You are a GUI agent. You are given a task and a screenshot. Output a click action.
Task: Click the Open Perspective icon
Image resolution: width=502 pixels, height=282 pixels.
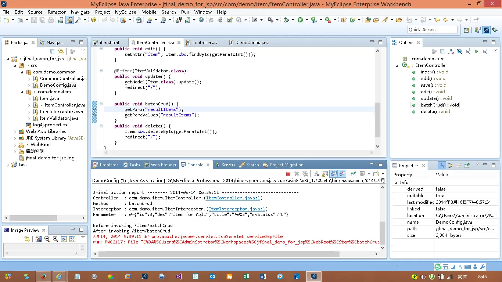click(x=466, y=30)
